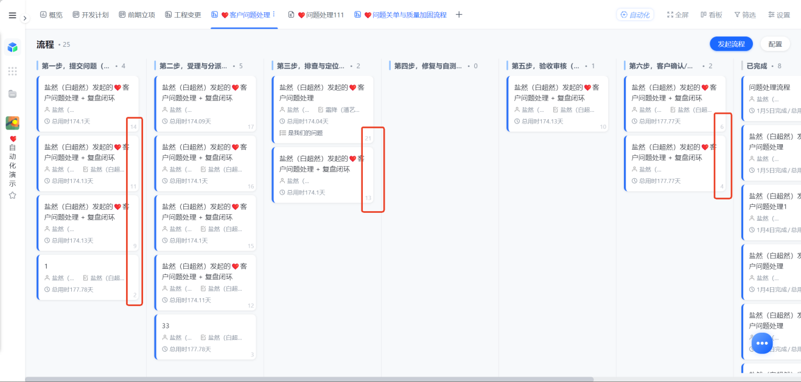The image size is (801, 382).
Task: Open the folder icon in the sidebar
Action: click(x=13, y=94)
